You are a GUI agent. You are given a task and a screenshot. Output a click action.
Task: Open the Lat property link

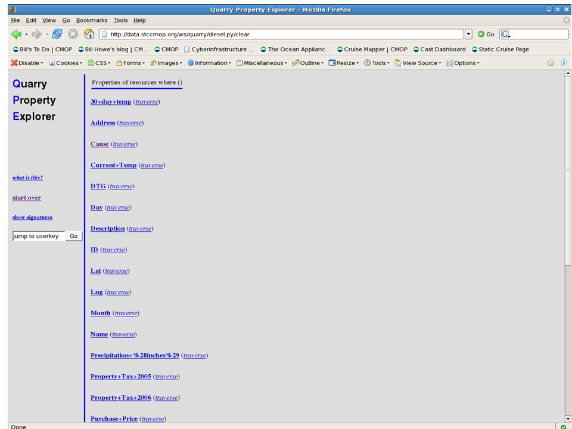coord(95,271)
